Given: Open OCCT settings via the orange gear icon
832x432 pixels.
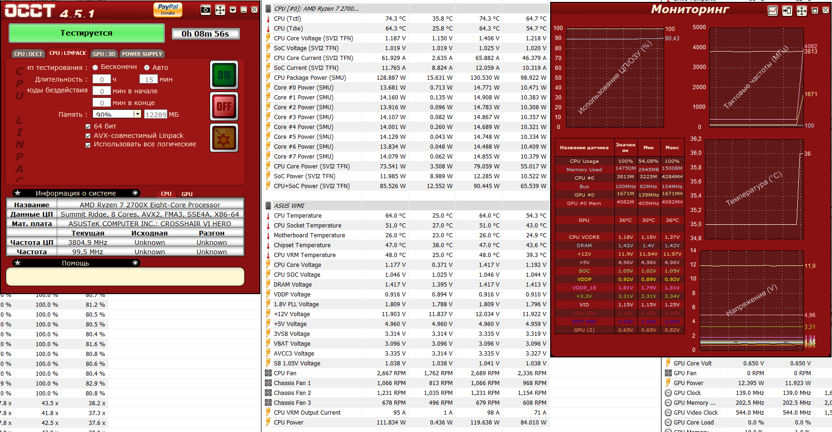Looking at the screenshot, I should [224, 138].
